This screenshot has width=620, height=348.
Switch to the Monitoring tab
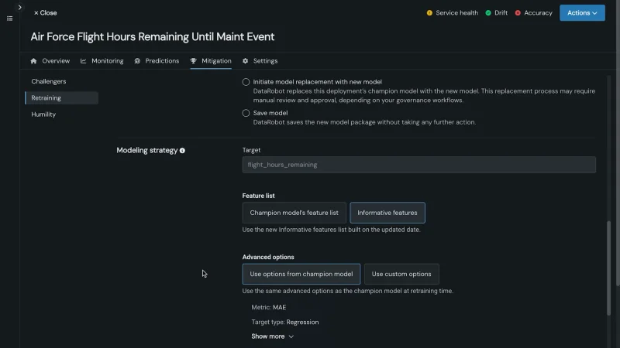[x=102, y=61]
